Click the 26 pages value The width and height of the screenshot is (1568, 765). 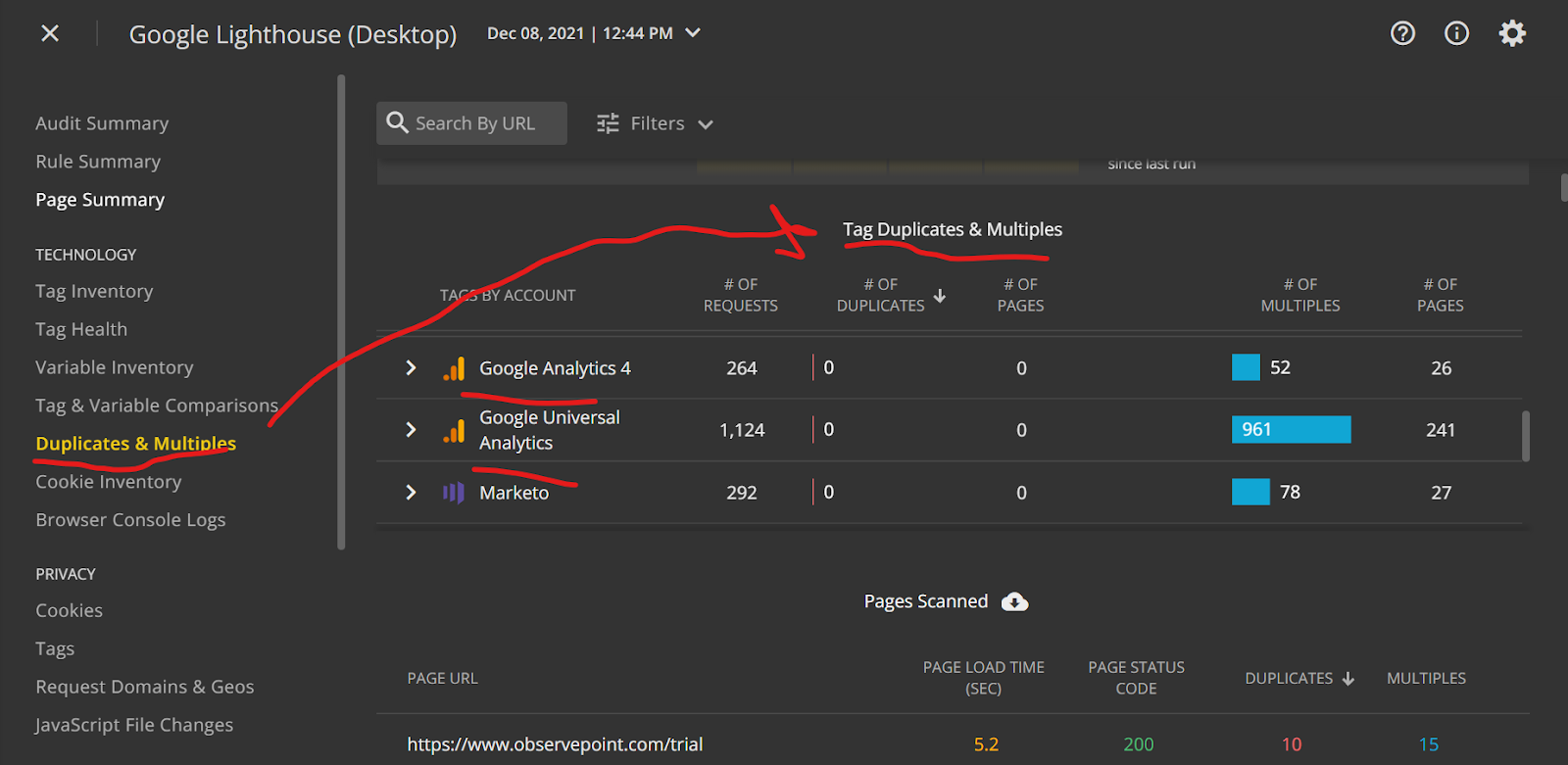pyautogui.click(x=1442, y=368)
